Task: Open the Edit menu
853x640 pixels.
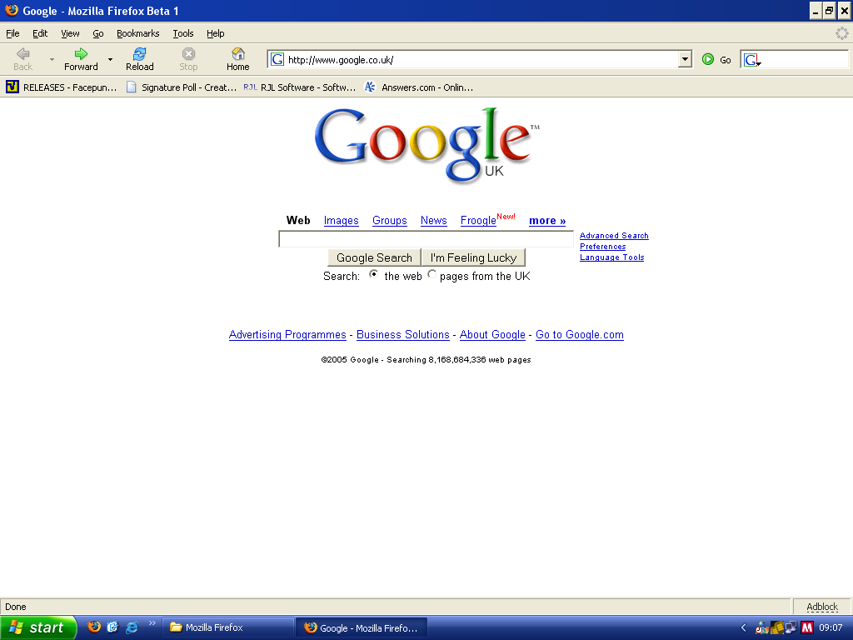Action: [x=40, y=33]
